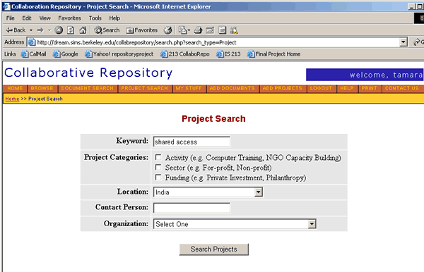Image resolution: width=424 pixels, height=272 pixels.
Task: Open the DOCUMENT SEARCH navigation tab
Action: point(88,88)
